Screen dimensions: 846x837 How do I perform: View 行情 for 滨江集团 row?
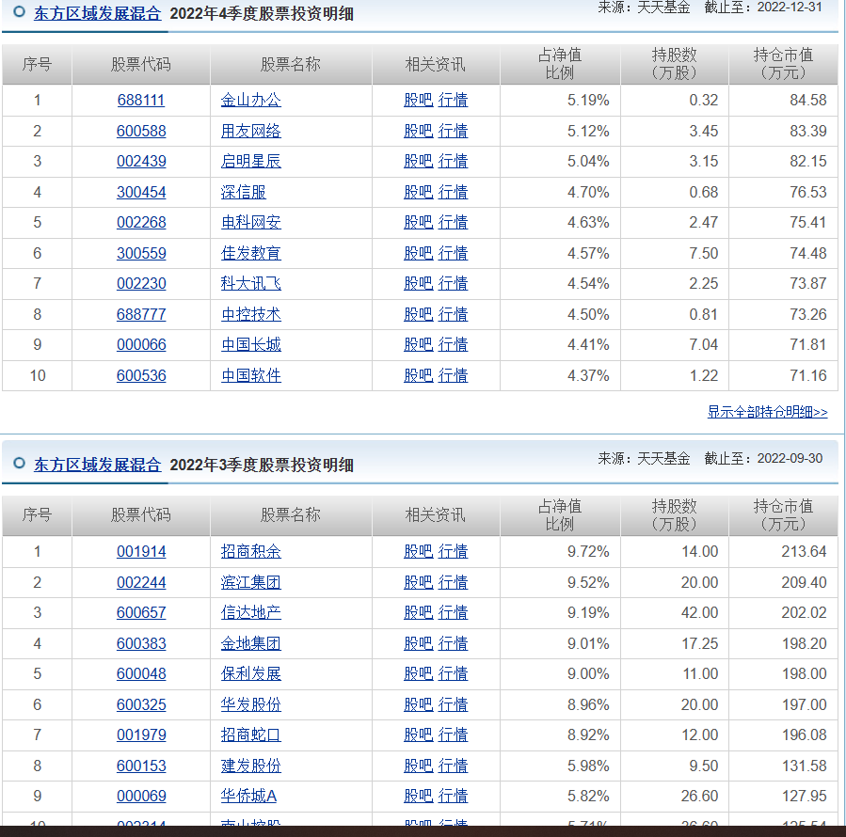pyautogui.click(x=453, y=582)
